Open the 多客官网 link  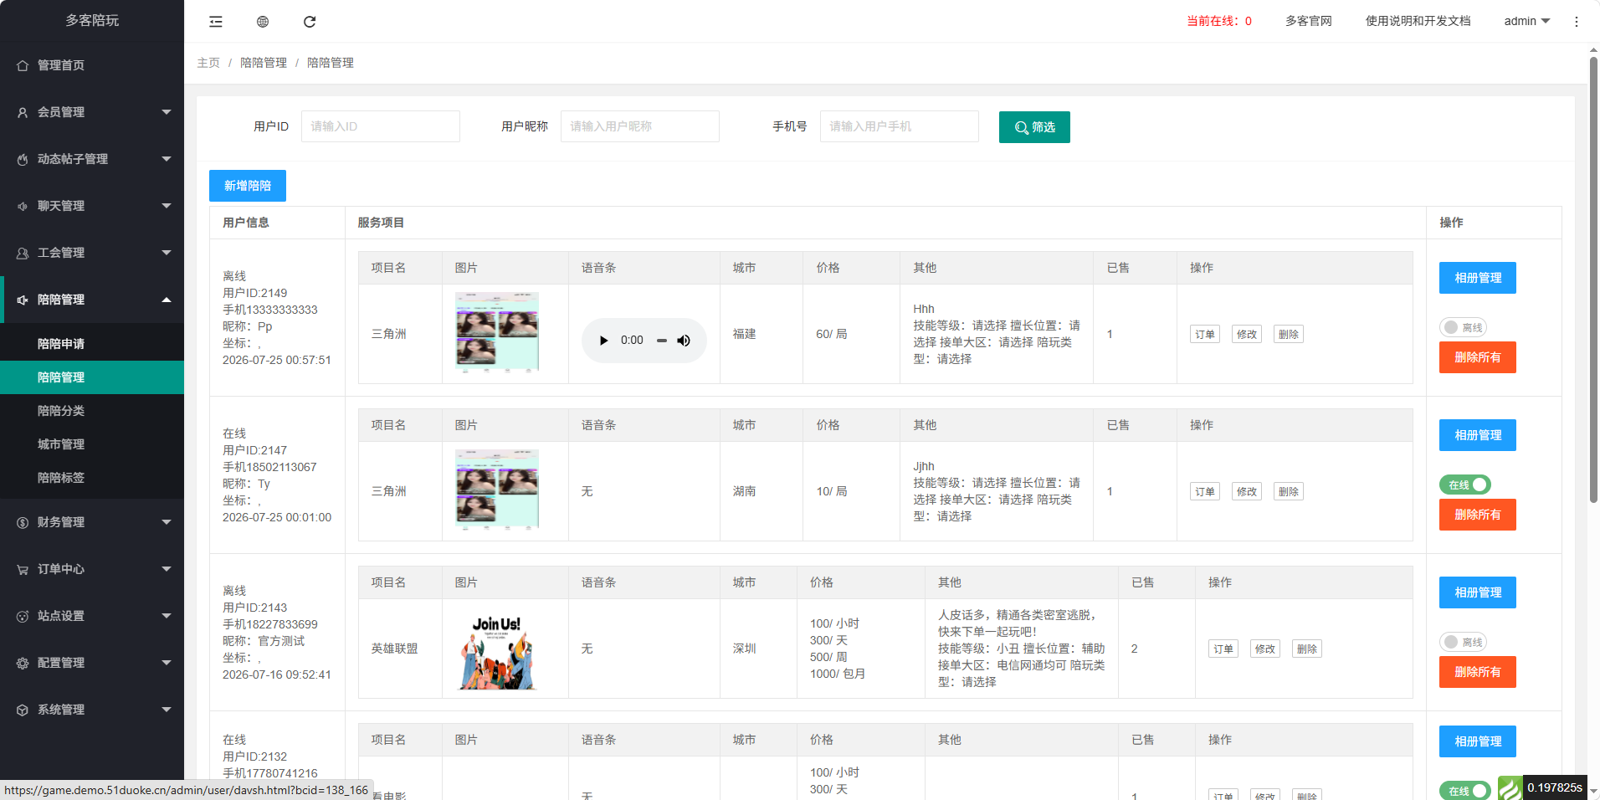tap(1309, 21)
